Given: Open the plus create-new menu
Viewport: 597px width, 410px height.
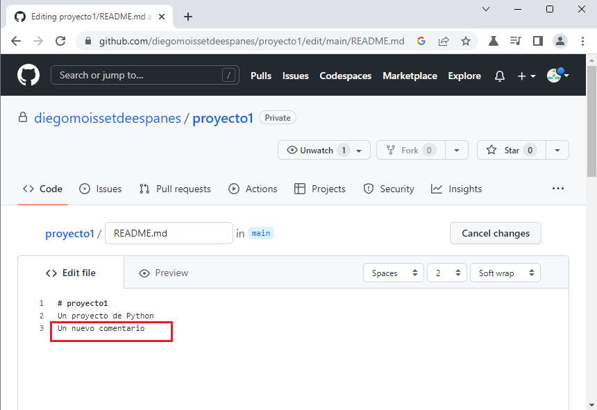Looking at the screenshot, I should click(527, 76).
